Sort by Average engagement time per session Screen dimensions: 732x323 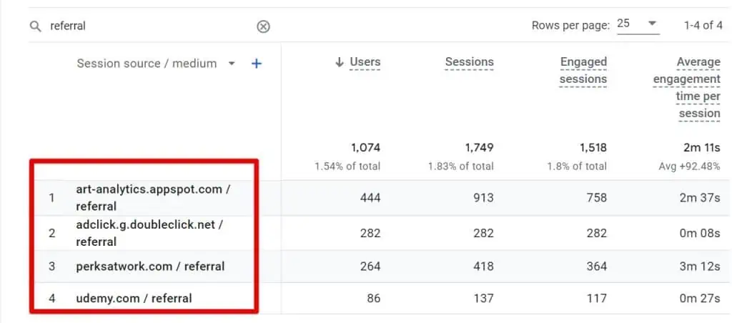click(687, 88)
